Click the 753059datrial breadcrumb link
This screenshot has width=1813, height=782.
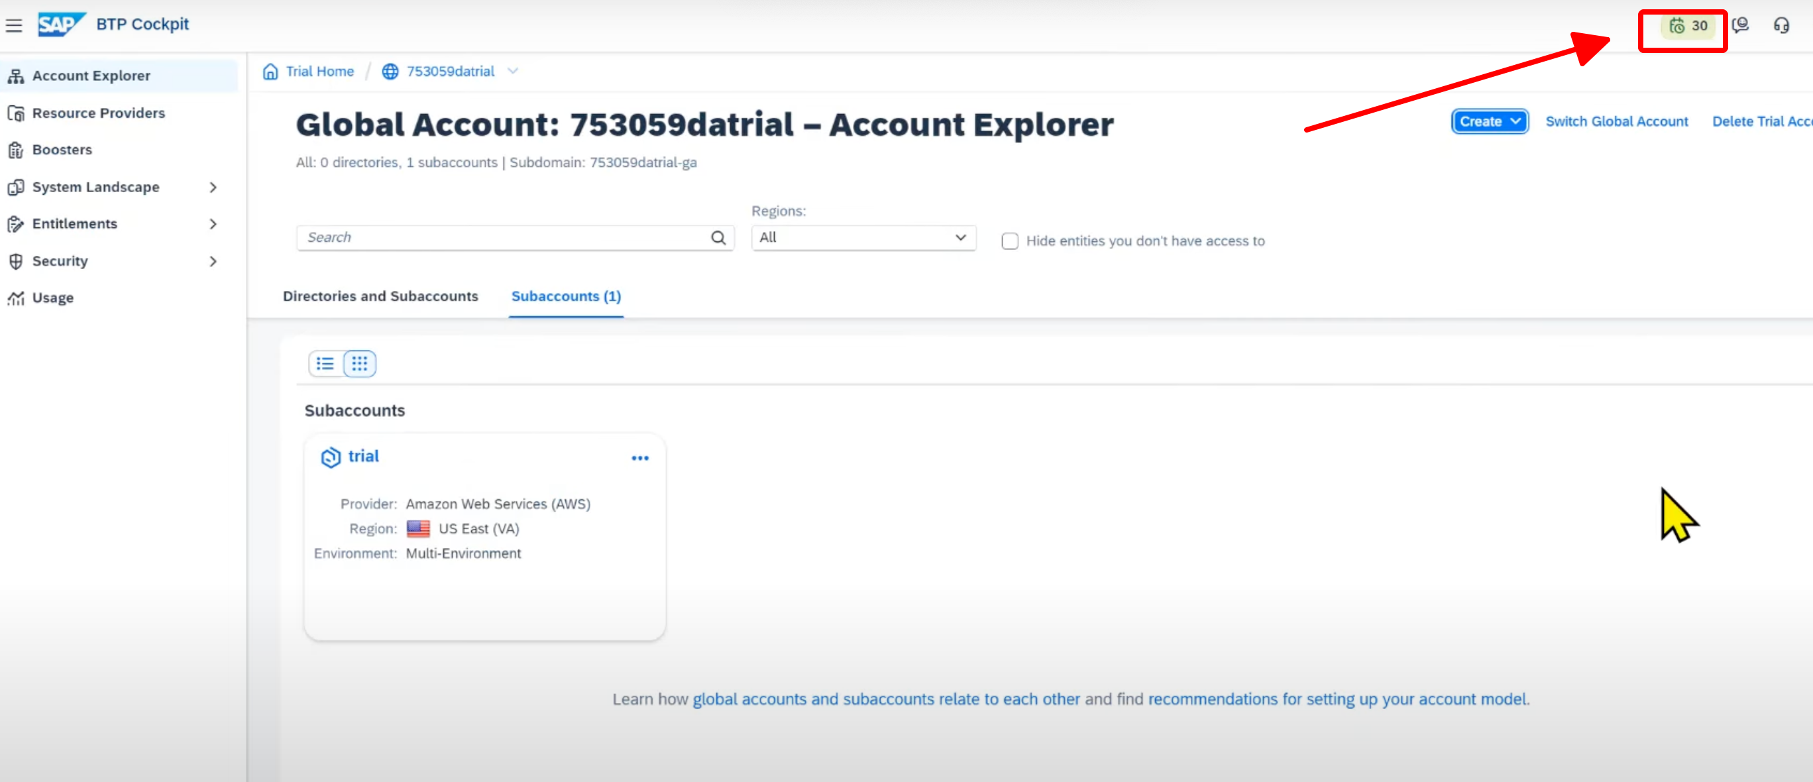click(x=451, y=71)
